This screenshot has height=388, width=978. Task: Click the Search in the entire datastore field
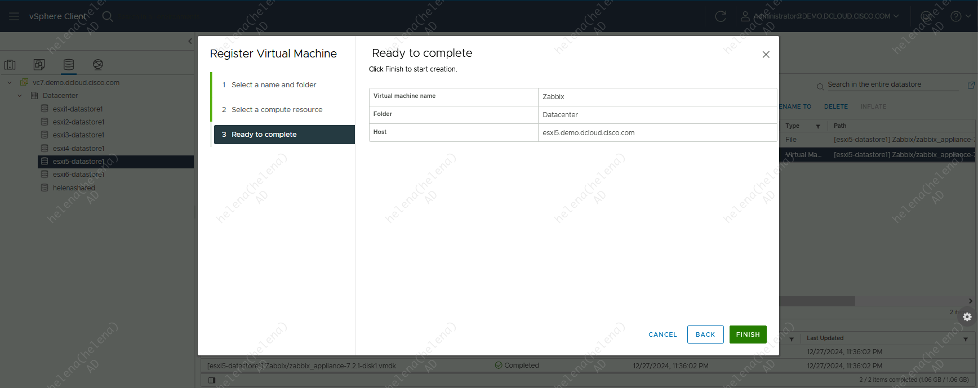click(x=892, y=85)
